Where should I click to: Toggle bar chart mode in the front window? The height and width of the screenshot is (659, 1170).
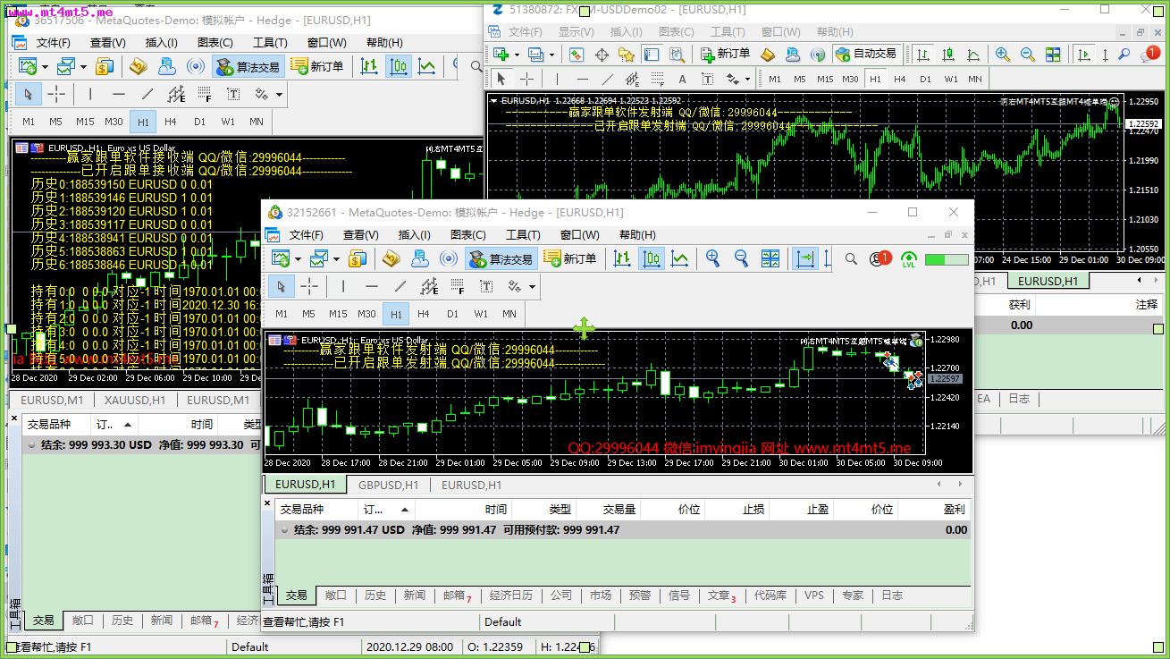[x=623, y=258]
